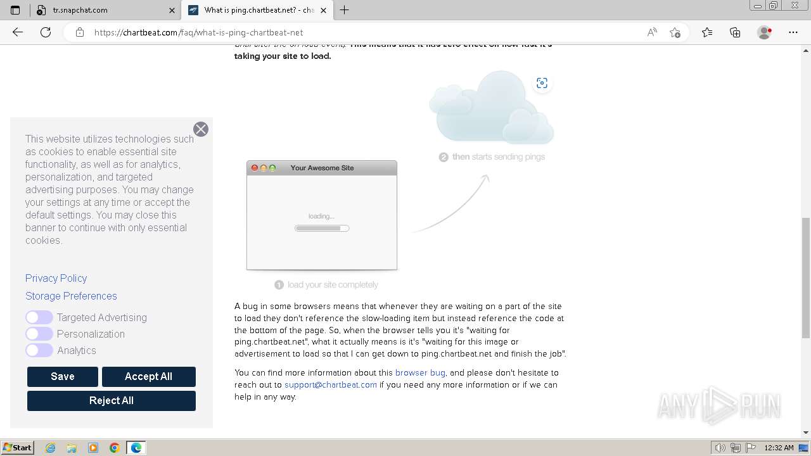Open network status tray icon
Viewport: 811px width, 456px height.
click(x=736, y=448)
